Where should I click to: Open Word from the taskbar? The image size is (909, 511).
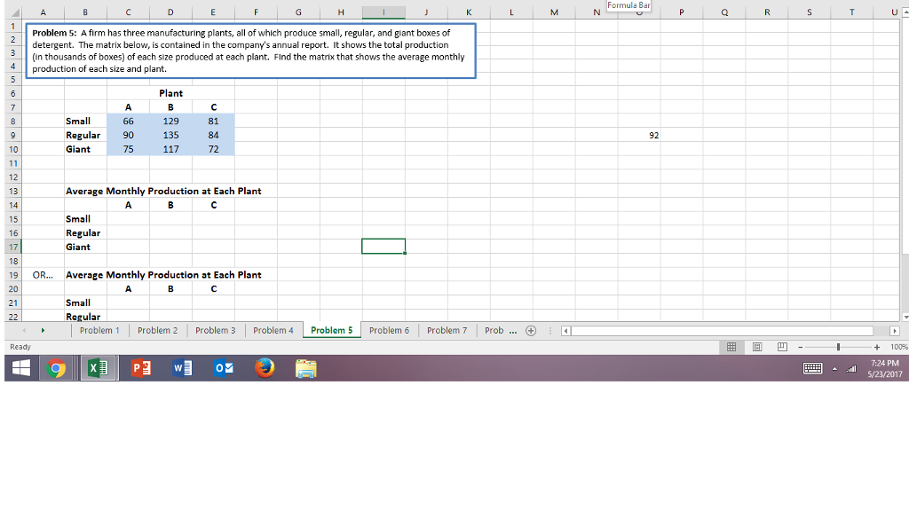coord(182,366)
